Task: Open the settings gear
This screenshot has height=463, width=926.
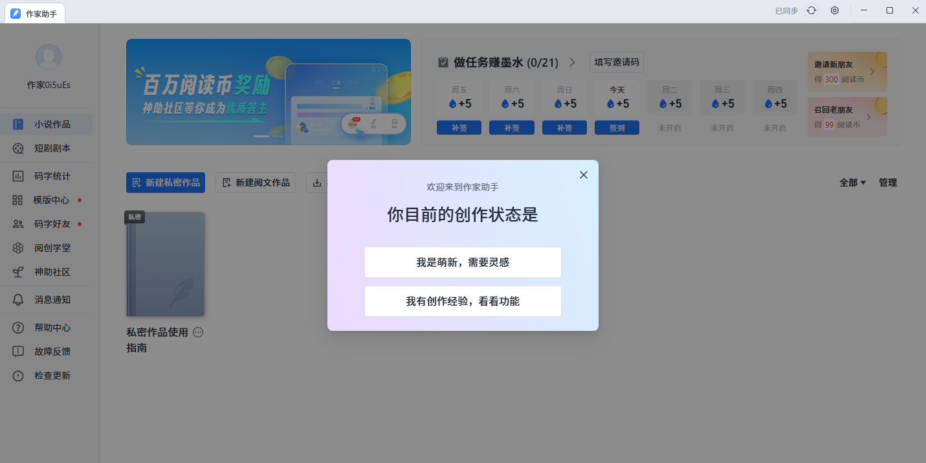Action: pyautogui.click(x=834, y=10)
